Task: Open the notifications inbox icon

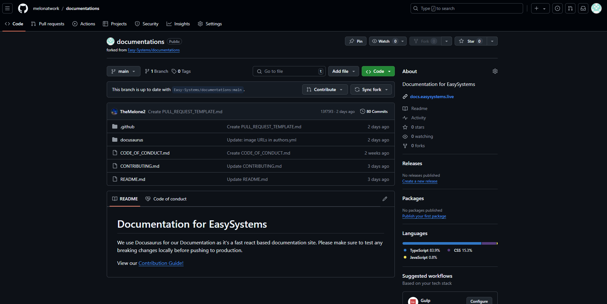Action: (x=583, y=8)
